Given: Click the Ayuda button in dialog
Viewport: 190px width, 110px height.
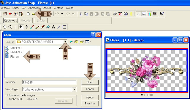Looking at the screenshot, I should [90, 97].
